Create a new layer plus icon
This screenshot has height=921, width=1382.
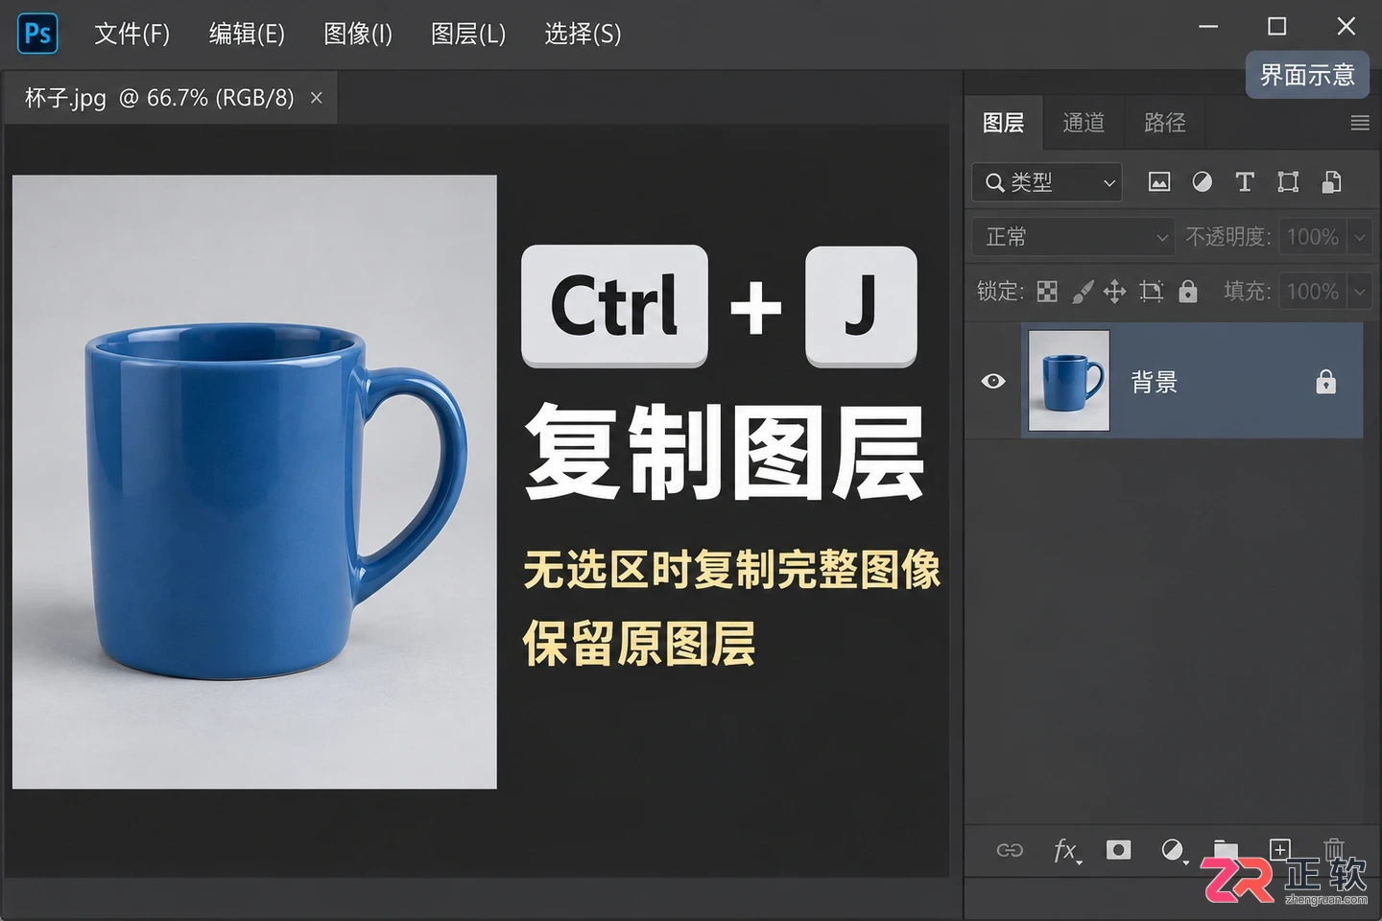click(1279, 849)
